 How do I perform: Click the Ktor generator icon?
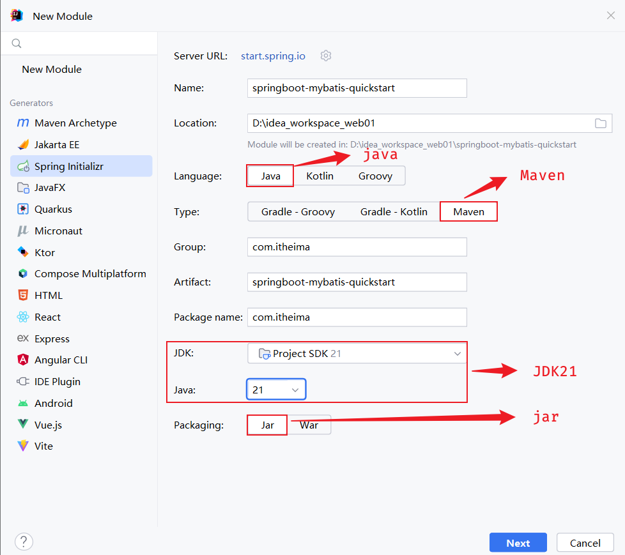point(23,252)
